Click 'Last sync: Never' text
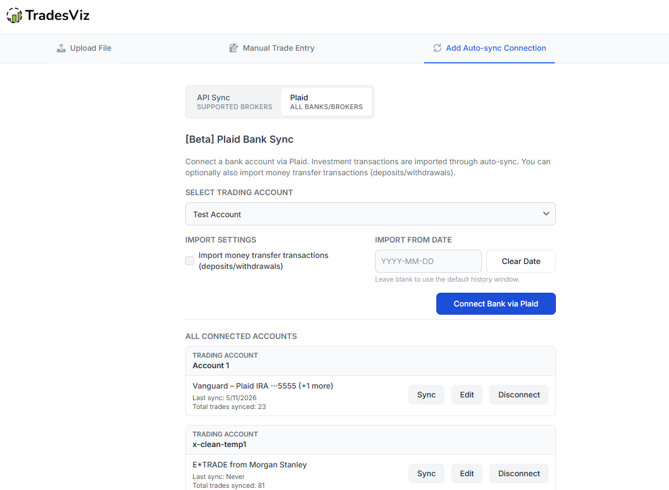669x490 pixels. click(218, 477)
